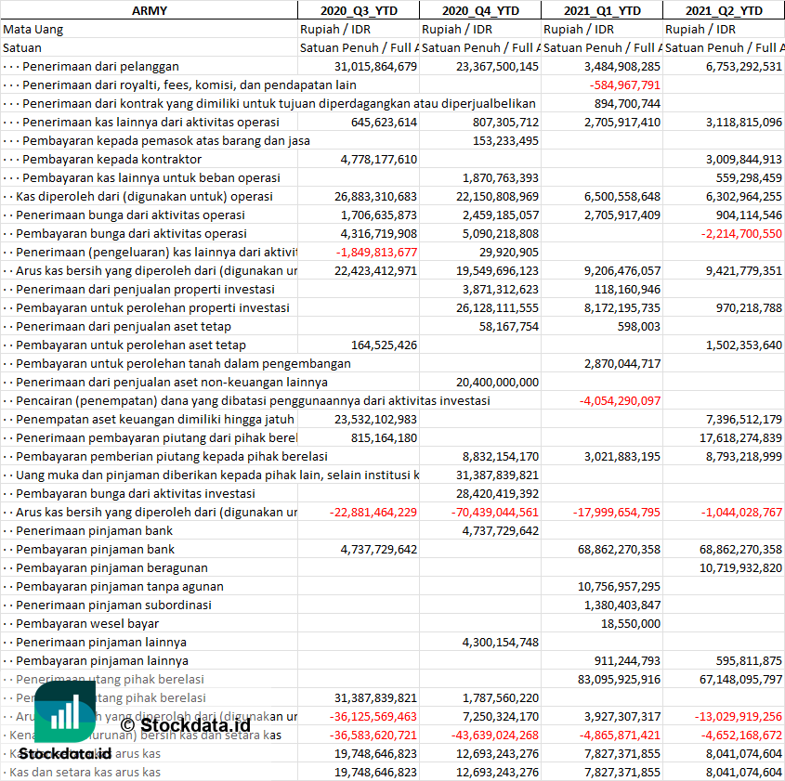Click red value -2,214,700,550
Screen dimensions: 785x781
[741, 234]
